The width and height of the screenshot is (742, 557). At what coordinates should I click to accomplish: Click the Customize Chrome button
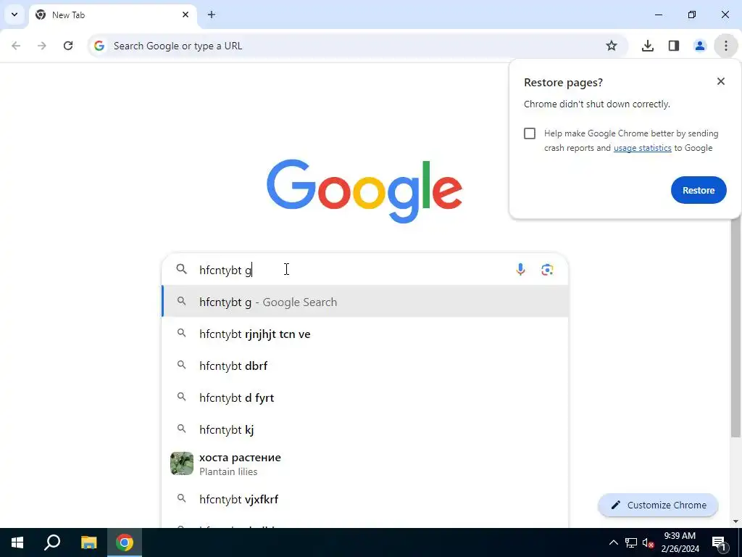[658, 505]
